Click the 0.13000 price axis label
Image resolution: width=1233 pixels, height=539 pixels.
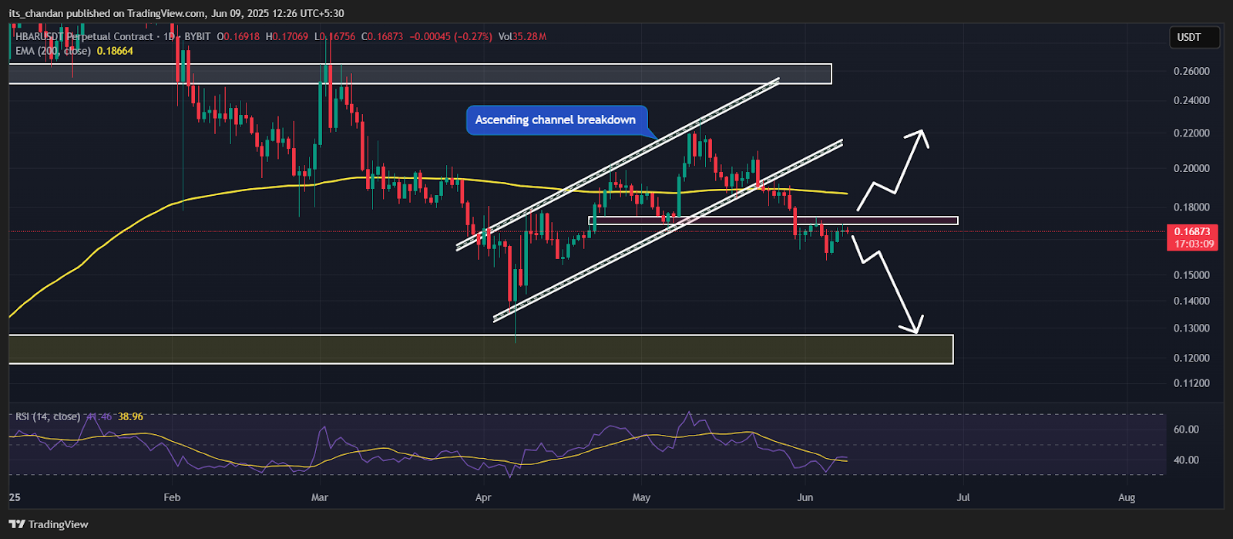[1191, 328]
